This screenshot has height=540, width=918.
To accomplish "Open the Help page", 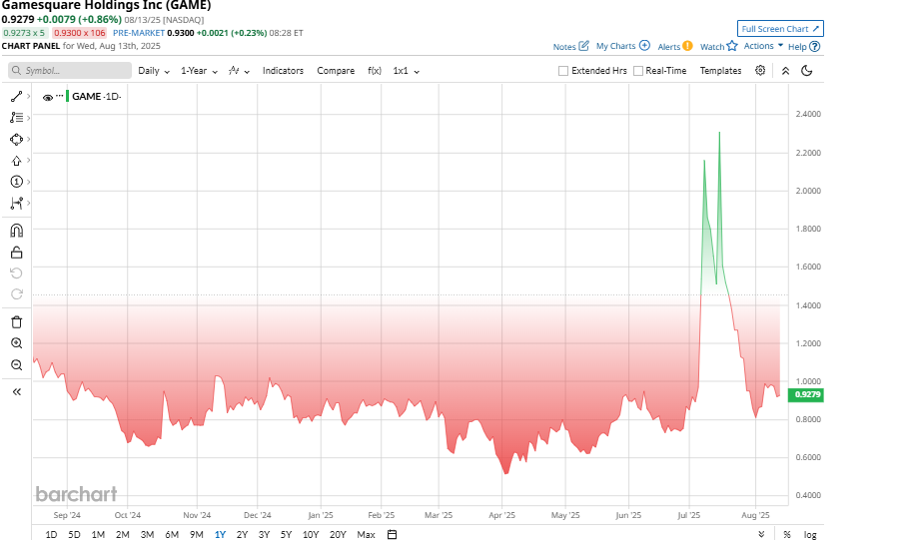I will click(804, 46).
